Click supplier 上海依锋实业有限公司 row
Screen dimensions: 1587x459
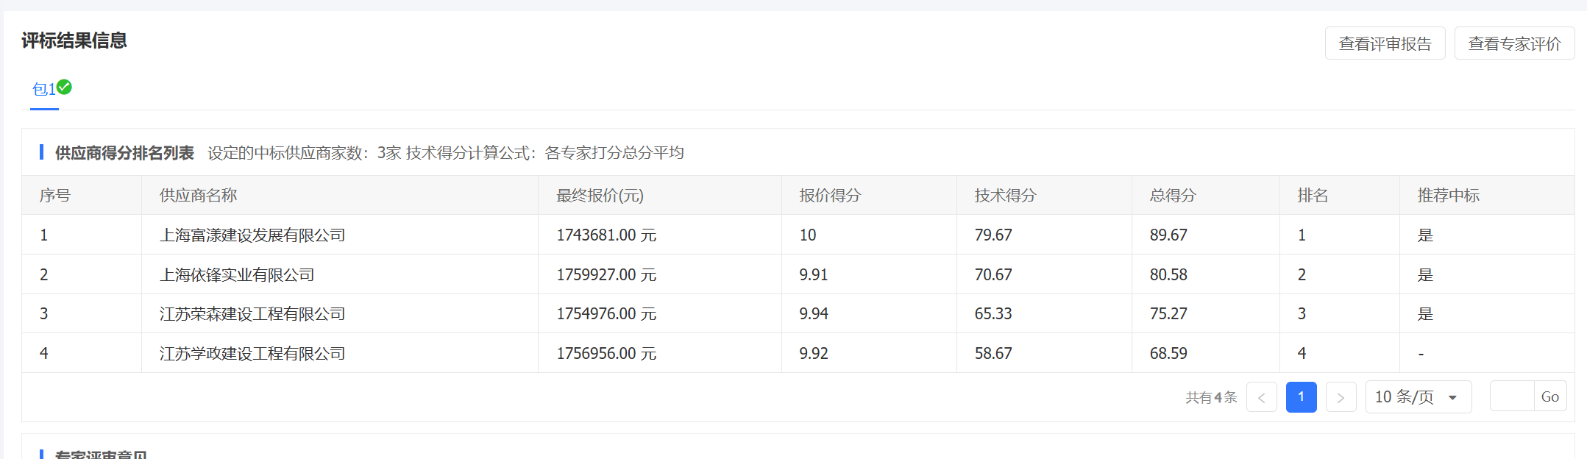[237, 275]
